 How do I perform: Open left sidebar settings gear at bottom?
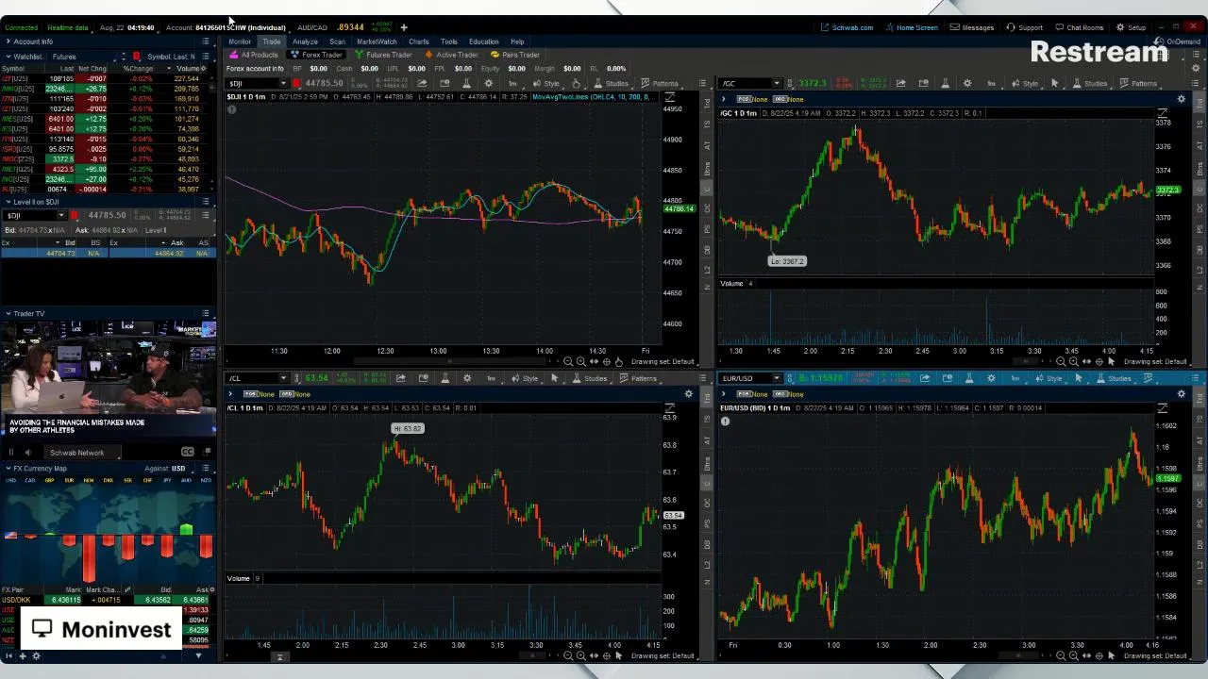36,656
